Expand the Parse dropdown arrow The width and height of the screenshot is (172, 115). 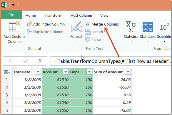coord(103,39)
